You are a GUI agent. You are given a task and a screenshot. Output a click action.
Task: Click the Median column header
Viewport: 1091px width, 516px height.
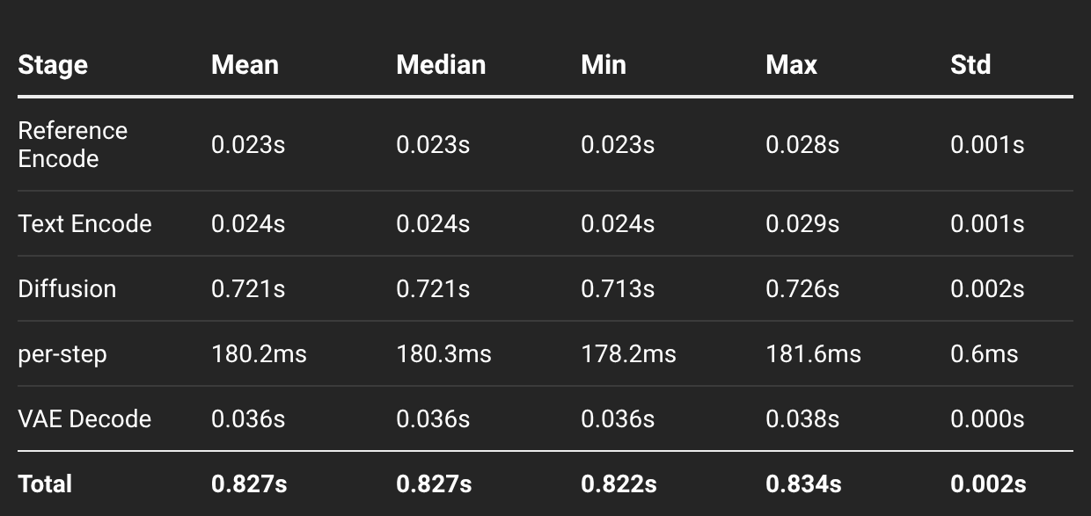[441, 65]
